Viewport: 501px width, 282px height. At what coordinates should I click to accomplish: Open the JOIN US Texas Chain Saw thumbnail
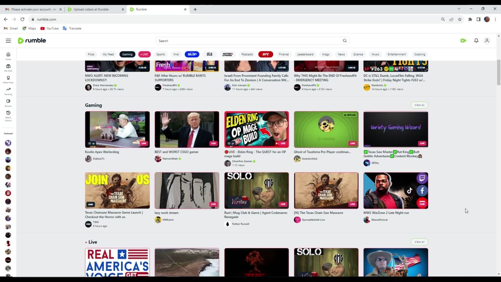[117, 190]
